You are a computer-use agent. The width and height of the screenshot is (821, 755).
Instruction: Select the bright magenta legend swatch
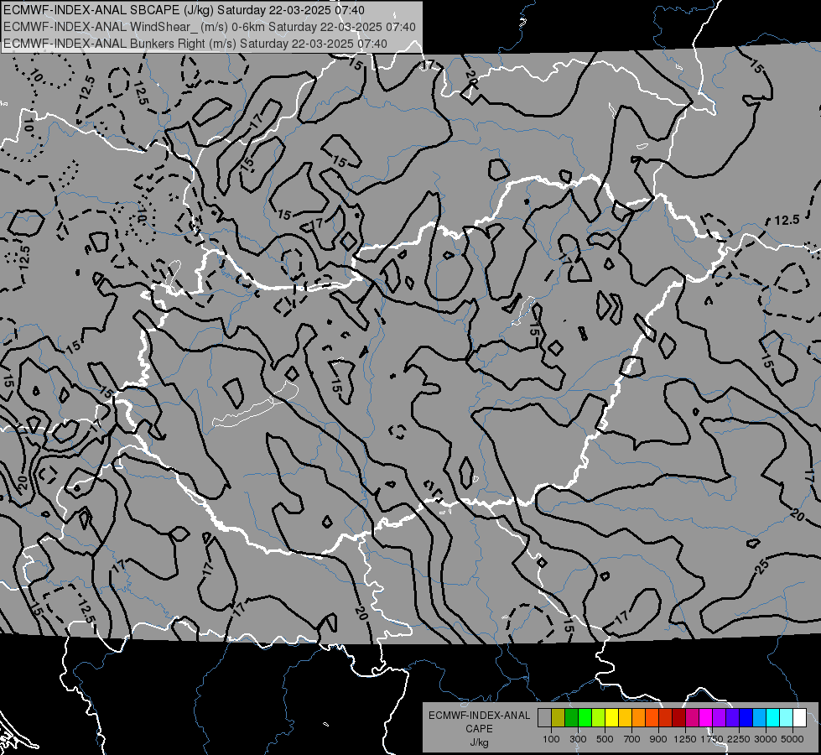[x=706, y=718]
